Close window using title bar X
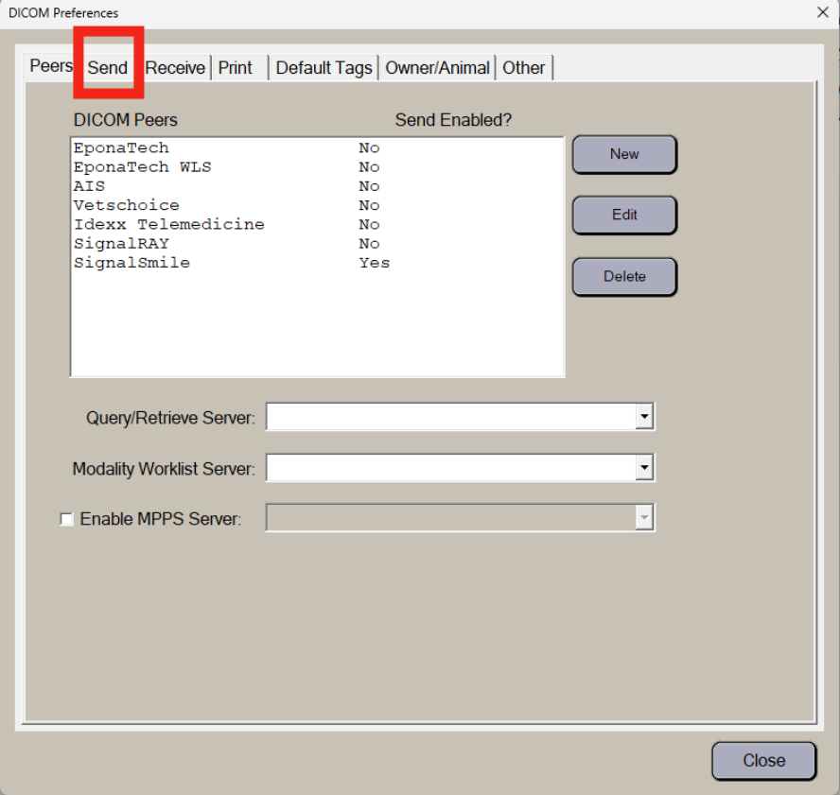 click(823, 12)
